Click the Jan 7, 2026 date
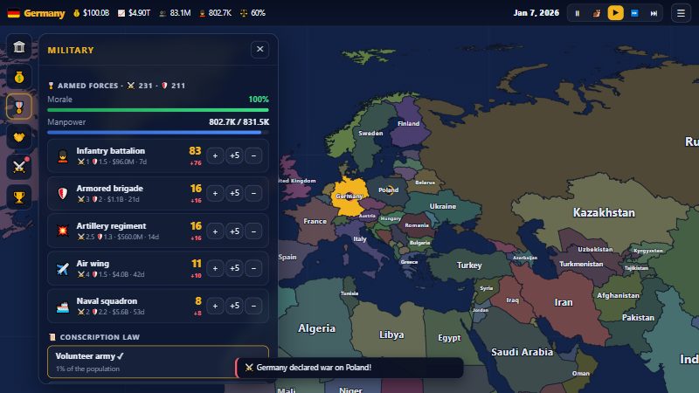This screenshot has width=699, height=393. pyautogui.click(x=536, y=13)
